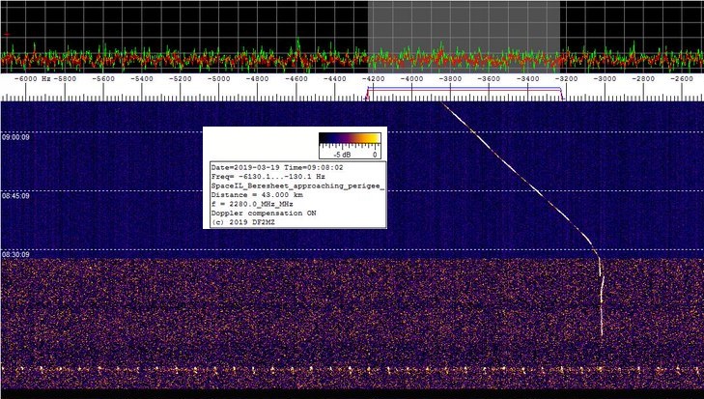704x399 pixels.
Task: Click the -3400 frequency scale label
Action: 527,78
